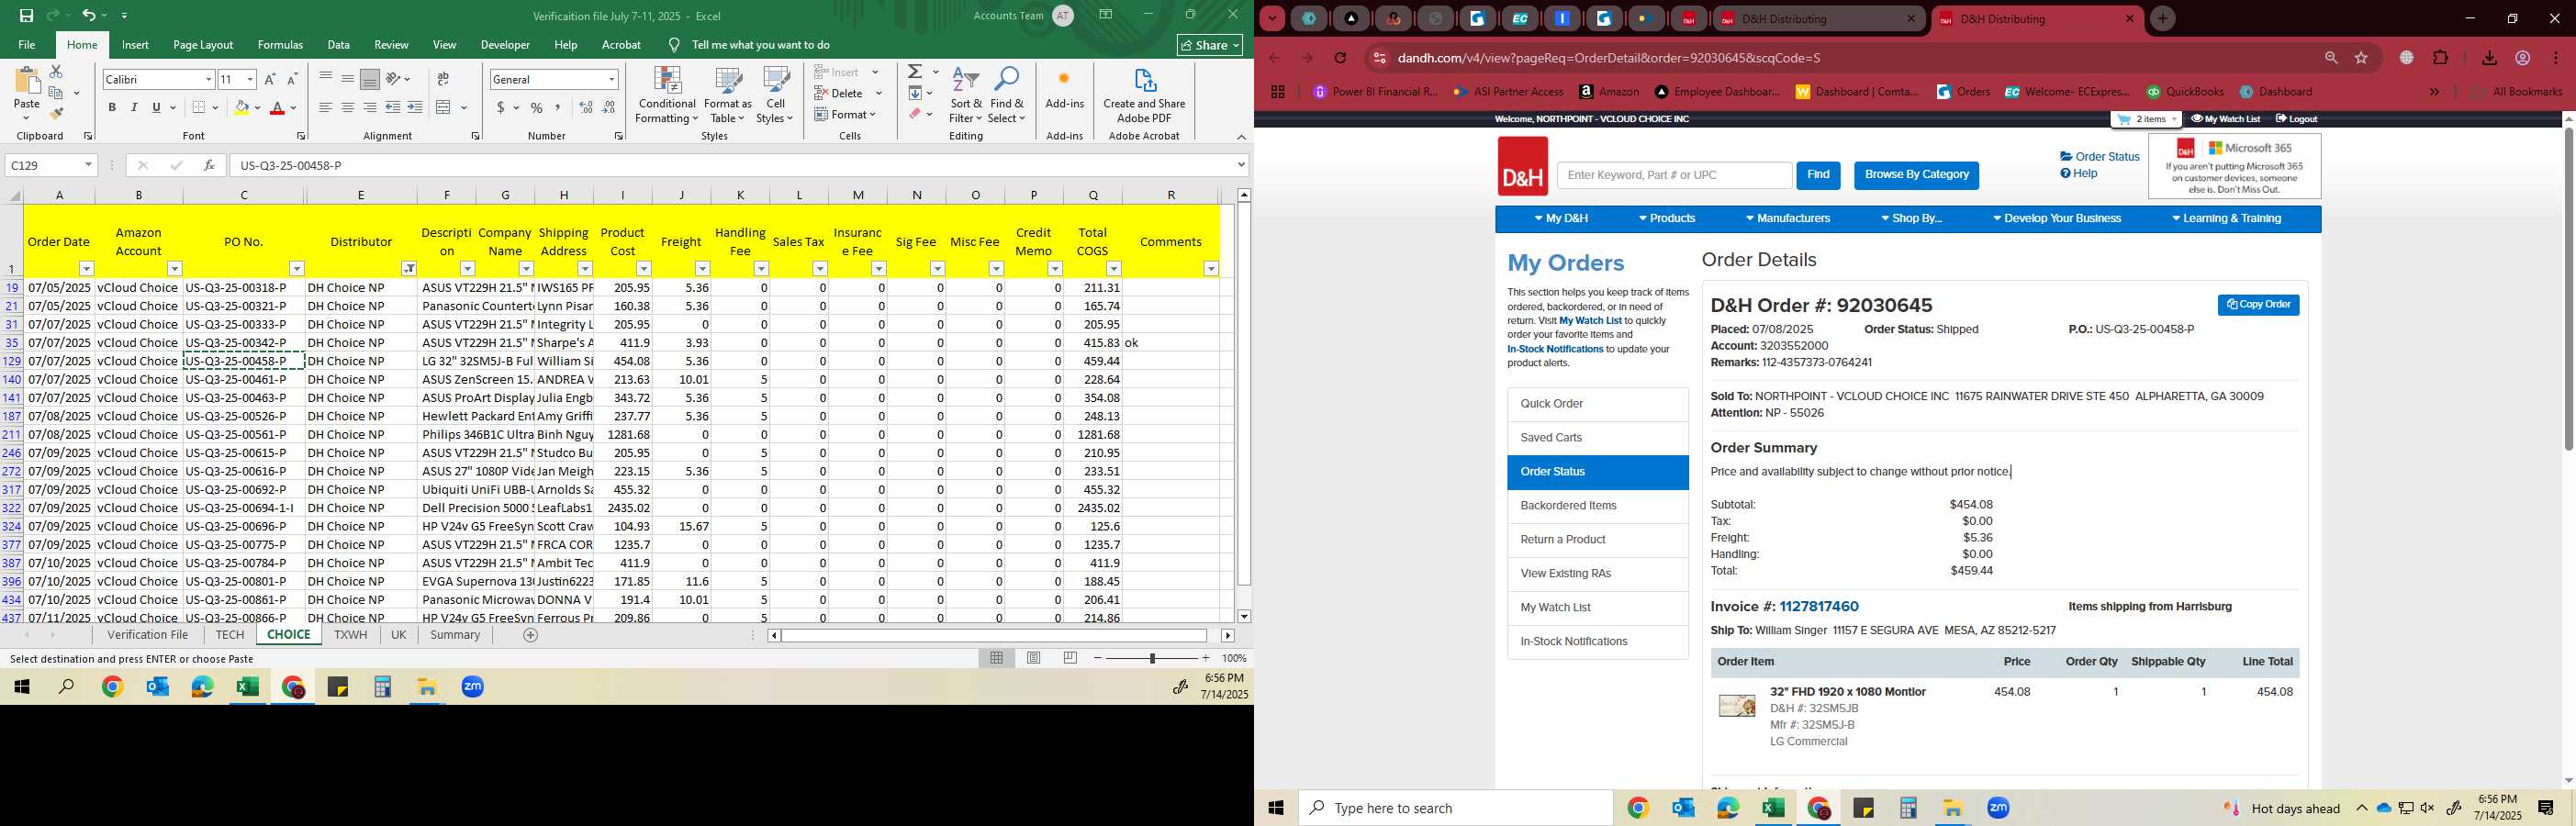Screen dimensions: 2576x826
Task: Toggle Align Right in Excel ribbon
Action: click(x=370, y=108)
